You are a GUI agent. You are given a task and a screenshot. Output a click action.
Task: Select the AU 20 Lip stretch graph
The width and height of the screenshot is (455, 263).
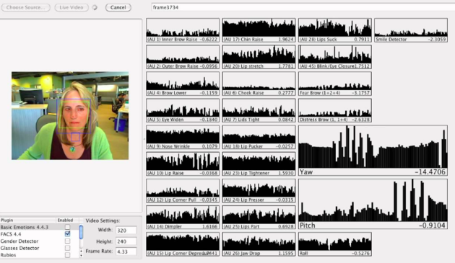pos(259,57)
